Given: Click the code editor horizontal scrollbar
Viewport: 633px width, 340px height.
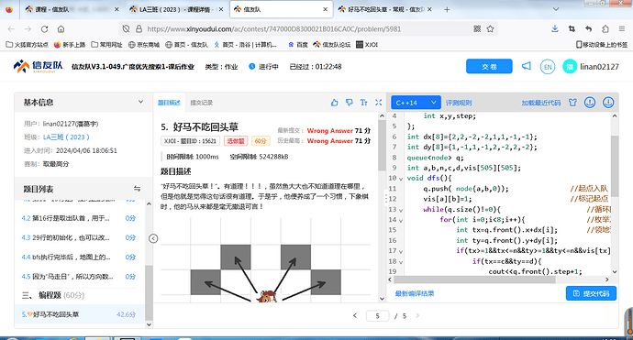Looking at the screenshot, I should point(475,280).
